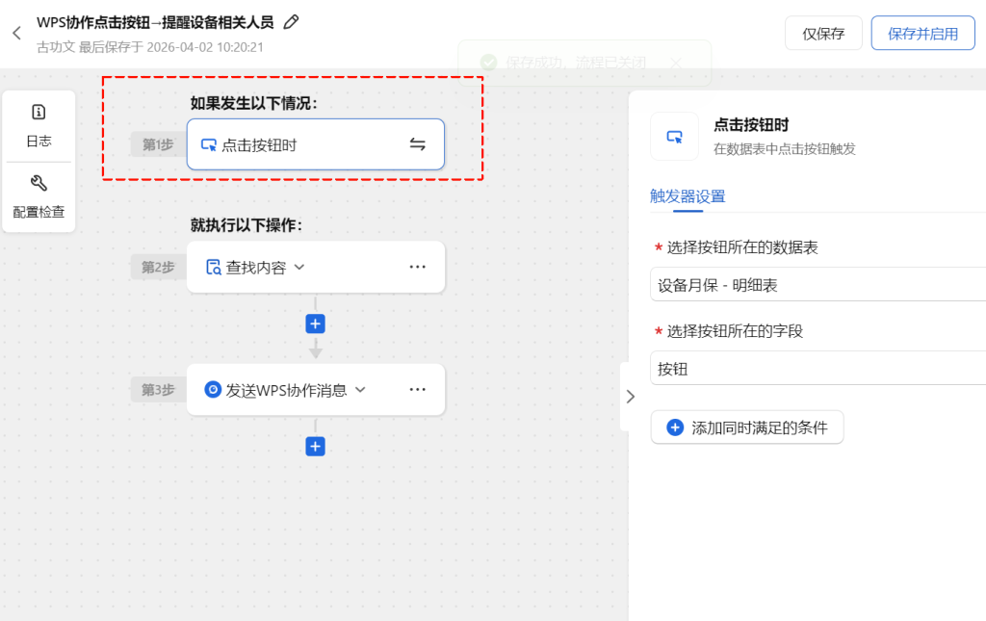Click the 在数据表中点击按钮触发 description
The width and height of the screenshot is (986, 621).
click(x=784, y=149)
